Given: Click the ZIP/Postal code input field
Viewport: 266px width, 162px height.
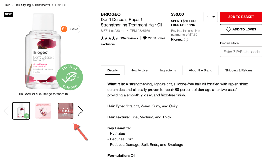Looking at the screenshot, I should point(241,52).
